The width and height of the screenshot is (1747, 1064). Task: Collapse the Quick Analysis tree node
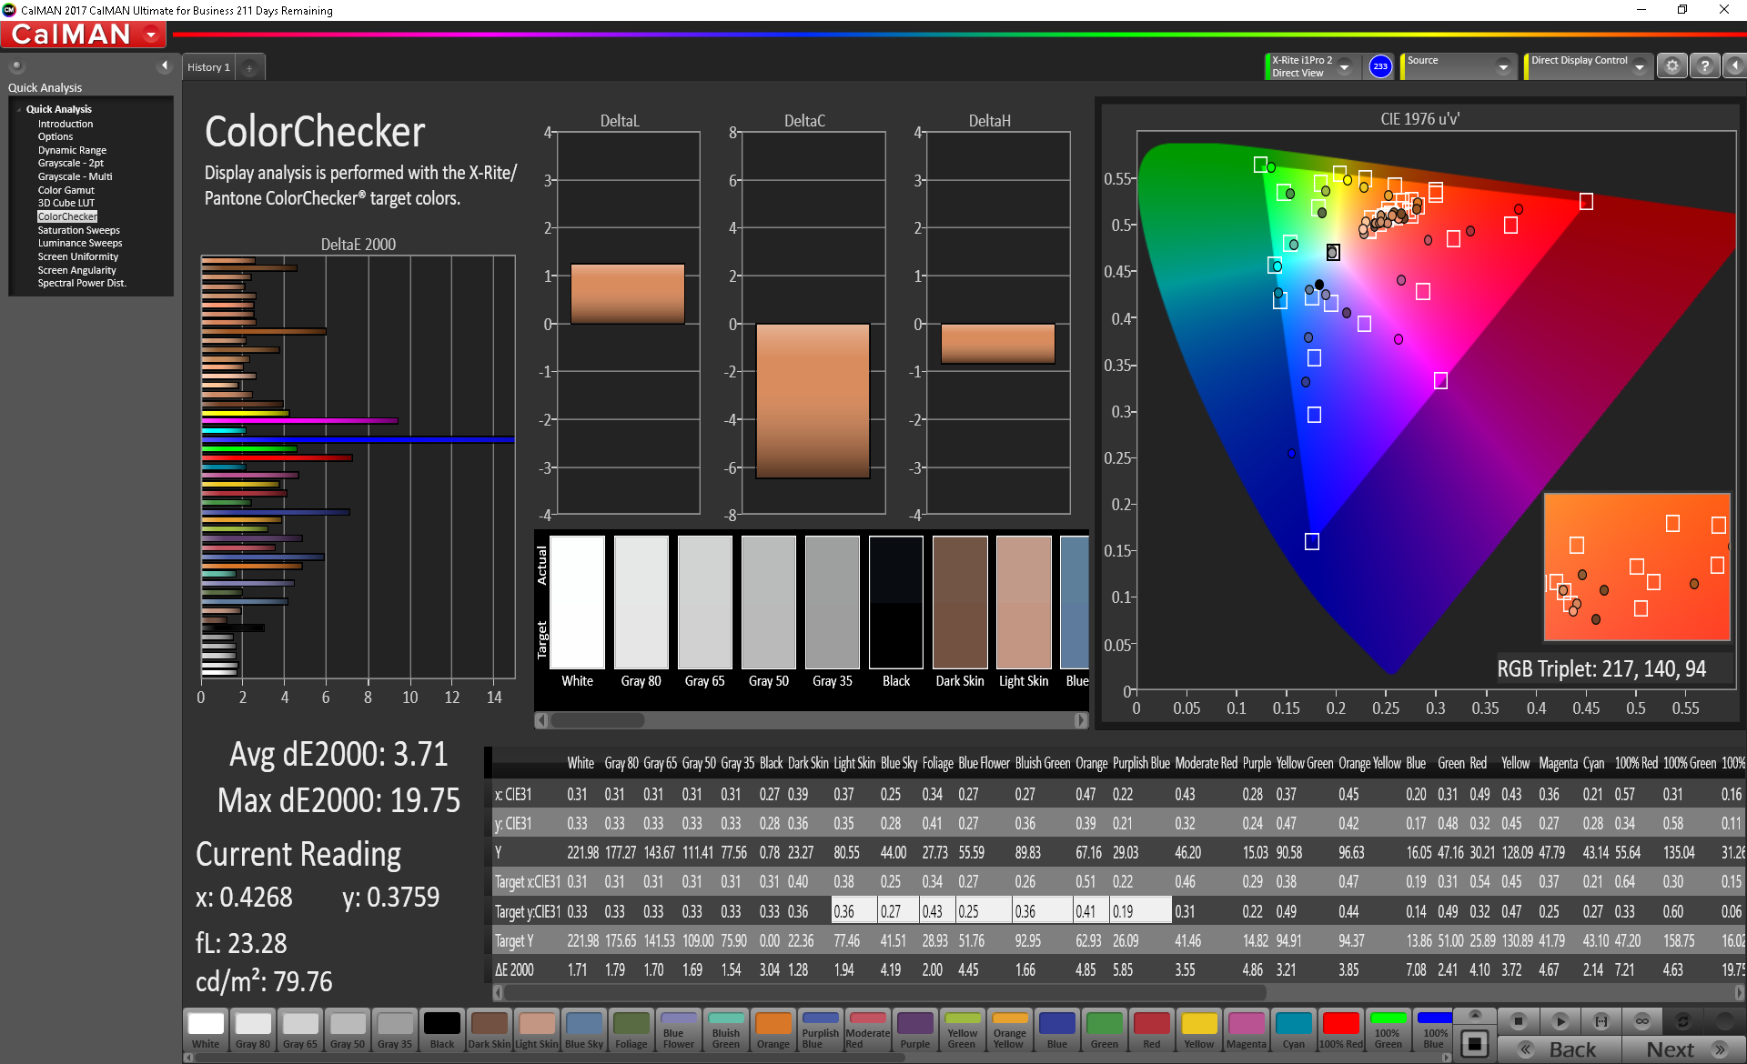pyautogui.click(x=19, y=109)
